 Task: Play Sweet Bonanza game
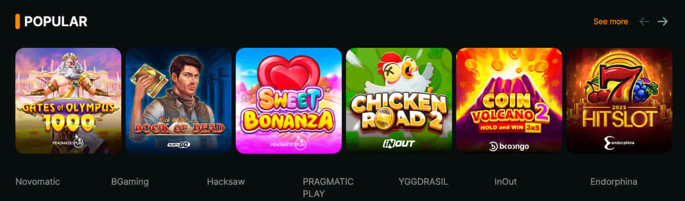pos(289,100)
